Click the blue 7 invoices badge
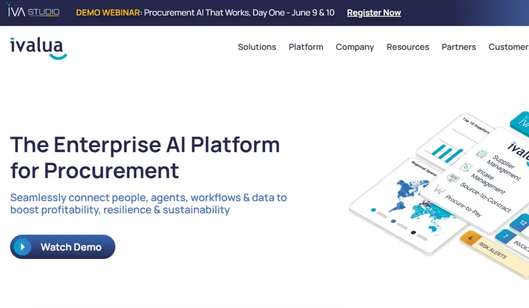The image size is (529, 308). [x=506, y=236]
